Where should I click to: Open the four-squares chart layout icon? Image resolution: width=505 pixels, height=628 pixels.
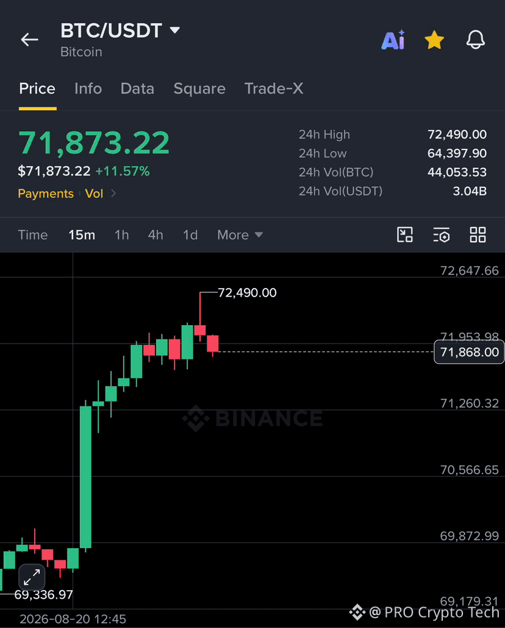[x=478, y=235]
